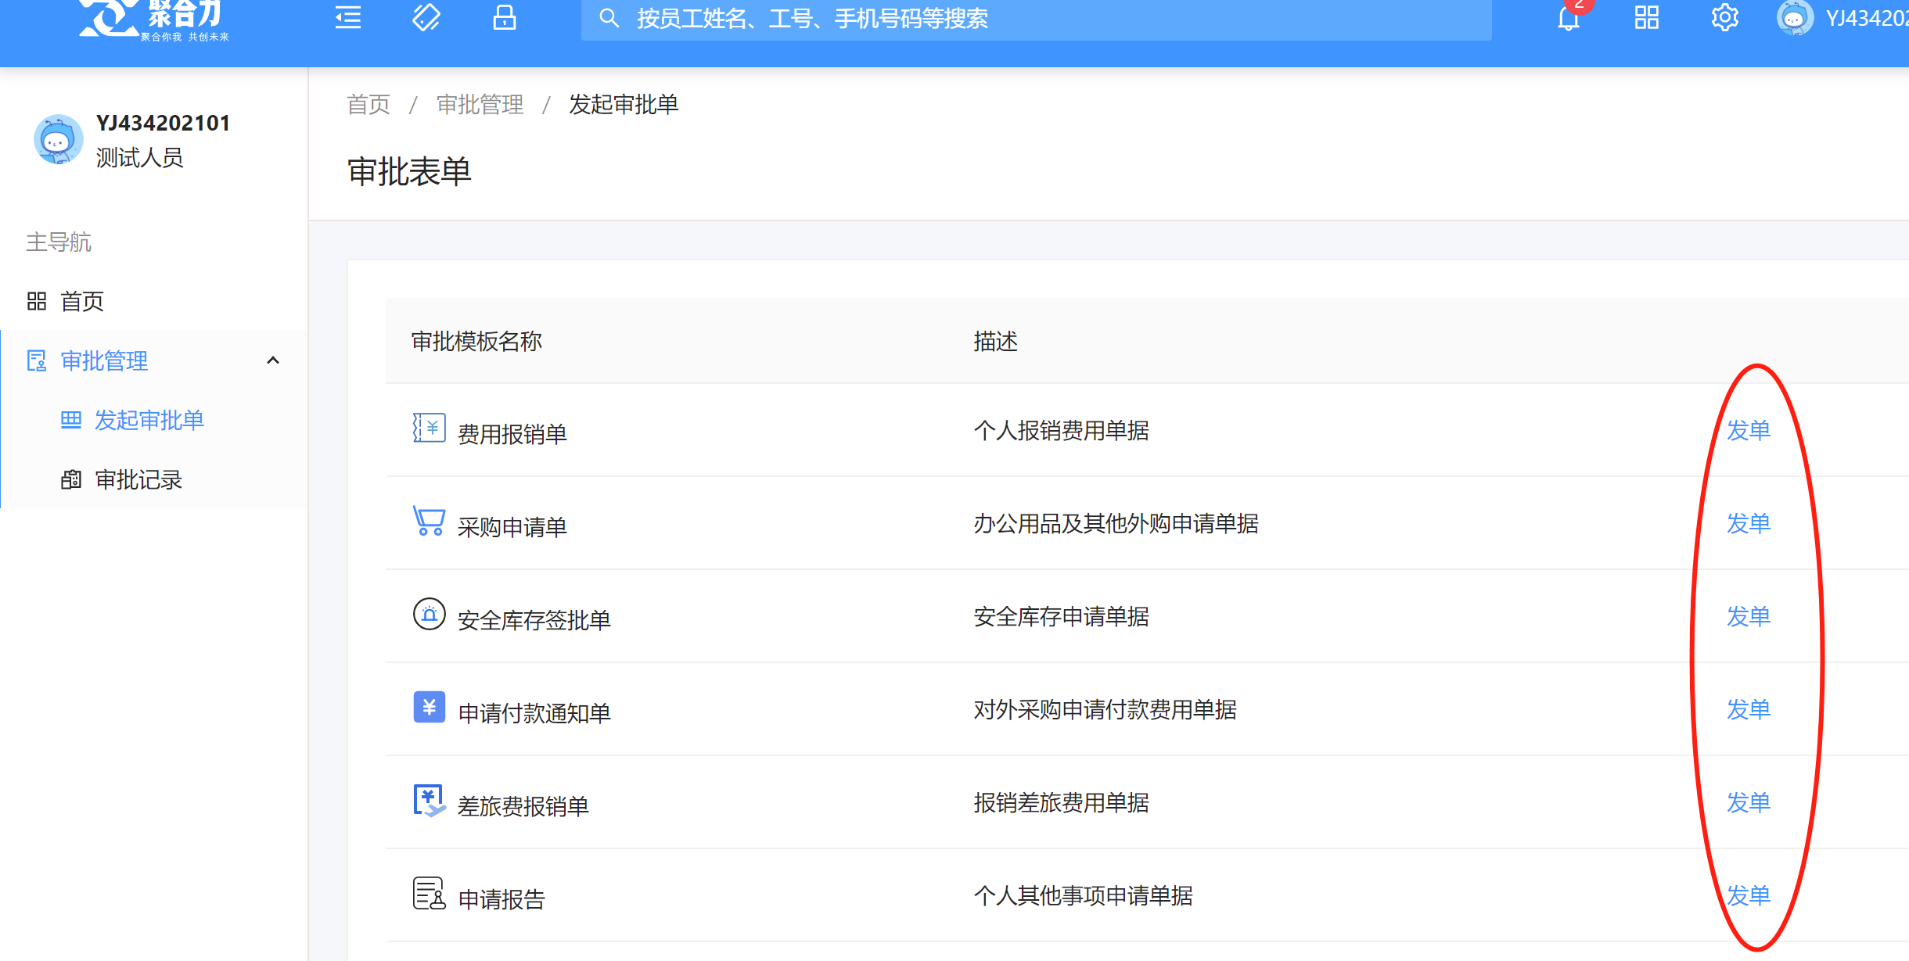Click 发单 for 费用报销单
The width and height of the screenshot is (1909, 961).
click(x=1749, y=430)
